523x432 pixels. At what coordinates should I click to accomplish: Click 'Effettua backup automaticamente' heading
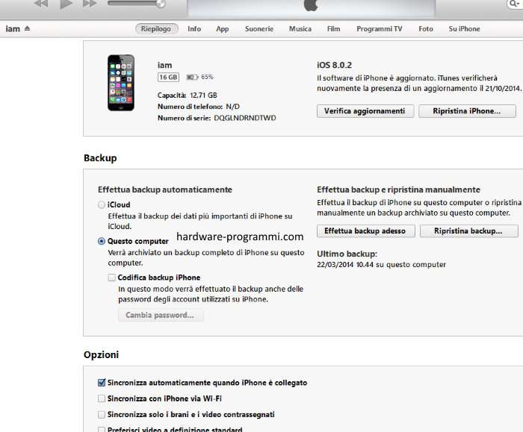click(x=165, y=190)
